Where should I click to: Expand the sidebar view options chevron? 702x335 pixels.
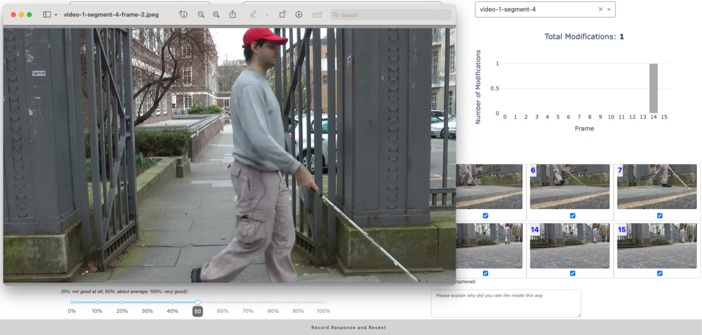[x=56, y=14]
